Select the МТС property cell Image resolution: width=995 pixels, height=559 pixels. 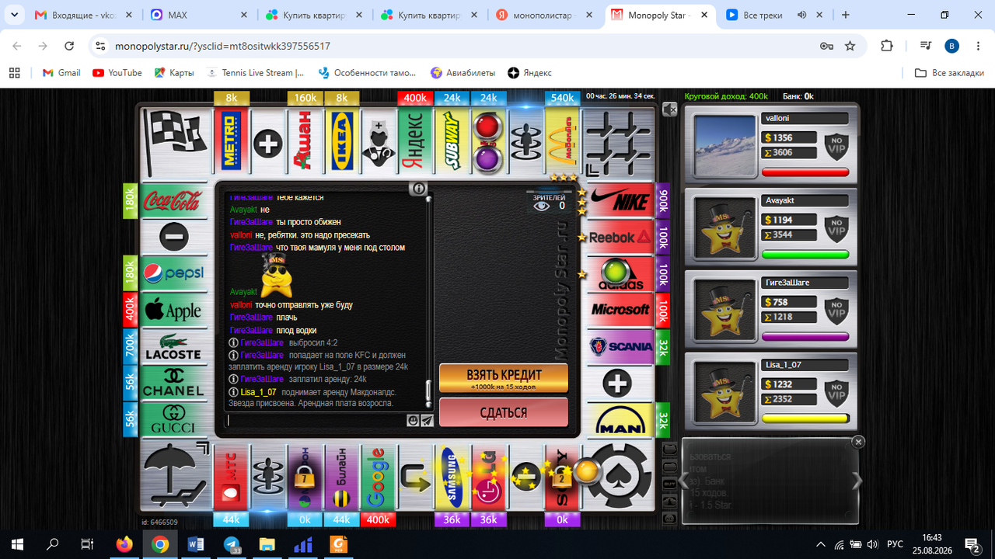coord(231,477)
